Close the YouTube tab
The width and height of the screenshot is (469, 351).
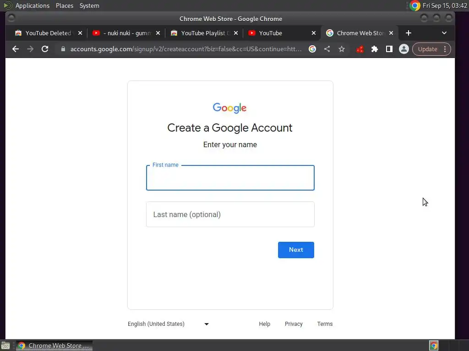313,33
